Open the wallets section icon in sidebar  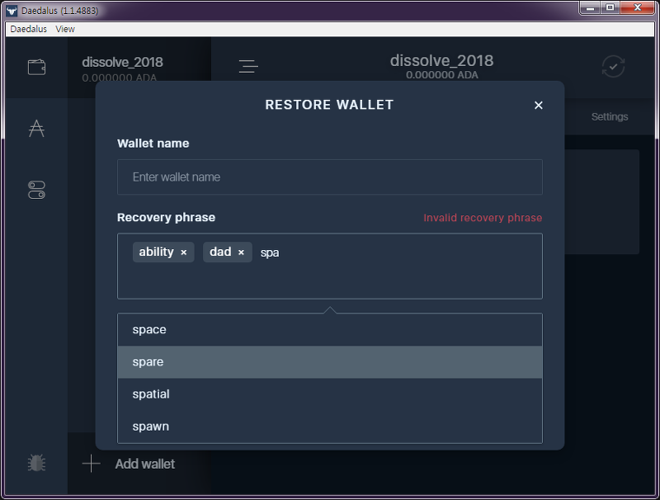pos(36,68)
